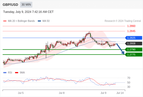Screen dimensions: 143x97
Task: Click the date line 'Tuesday, July 9, 2024 7:42:16 AM CET'
Action: (x=28, y=12)
